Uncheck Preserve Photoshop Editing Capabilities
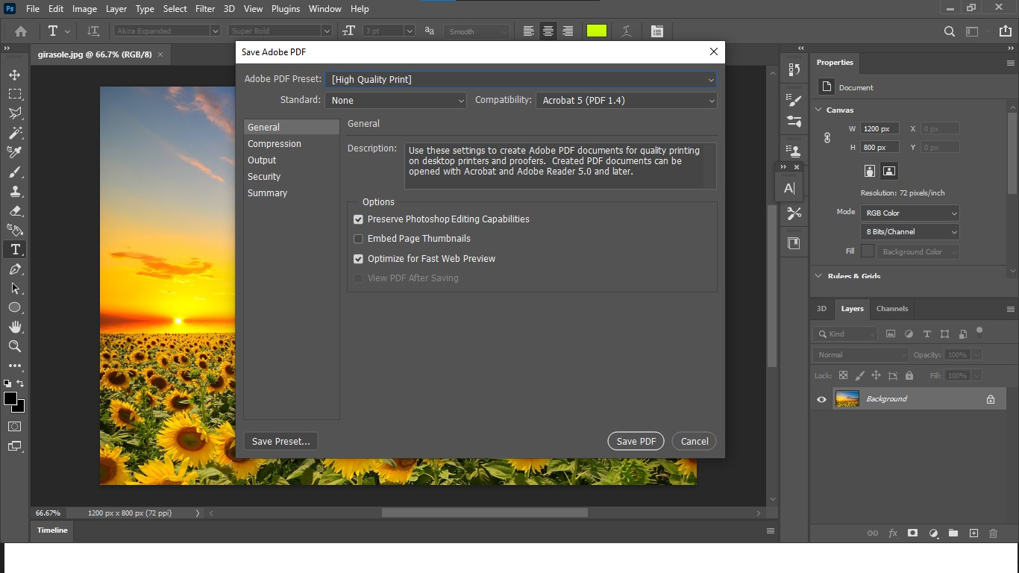This screenshot has height=573, width=1019. coord(358,219)
